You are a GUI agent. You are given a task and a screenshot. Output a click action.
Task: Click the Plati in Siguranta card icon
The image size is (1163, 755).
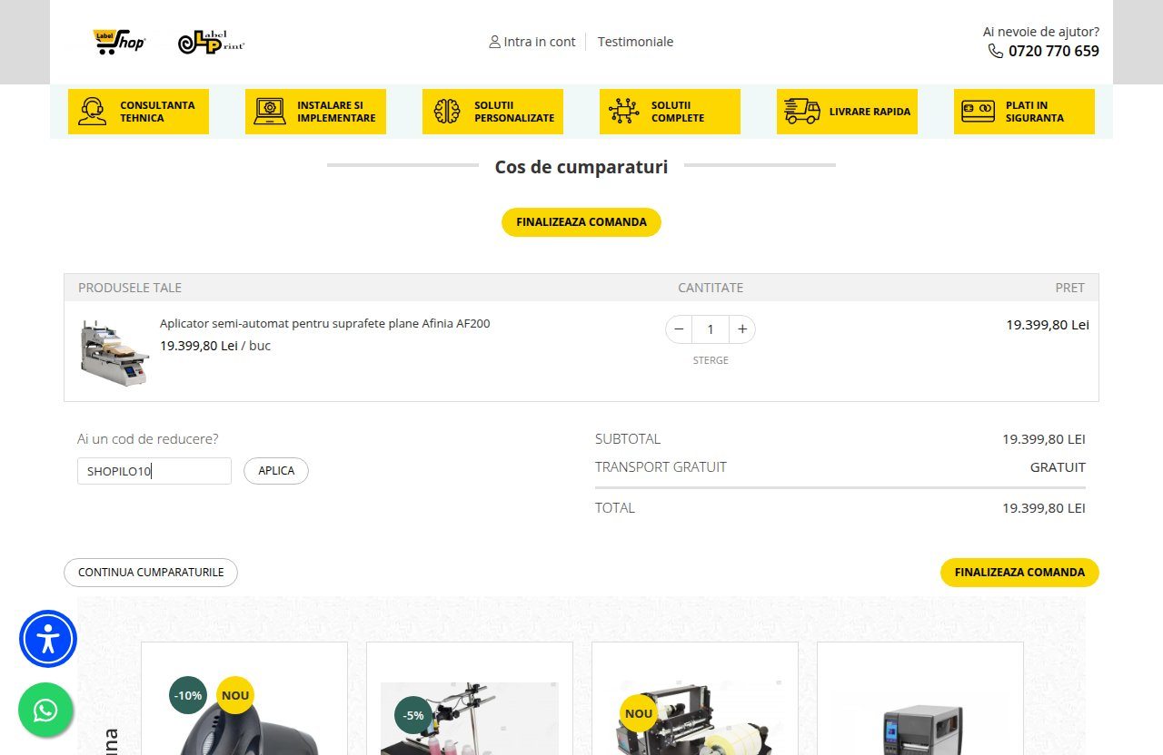[x=979, y=112]
